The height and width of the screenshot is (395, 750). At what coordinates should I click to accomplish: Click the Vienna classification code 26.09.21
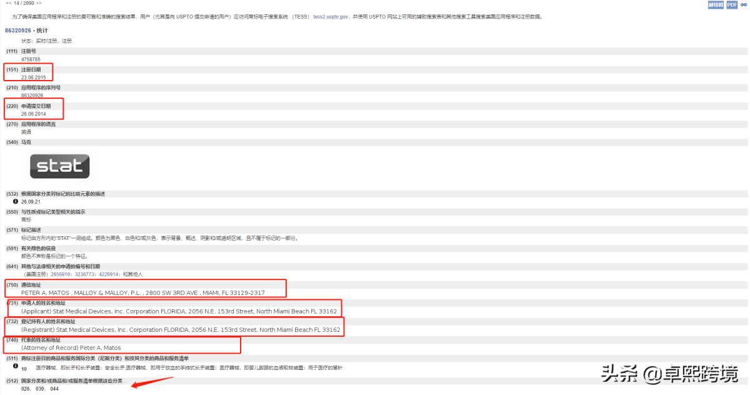coord(31,202)
